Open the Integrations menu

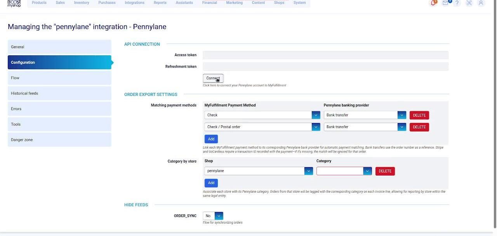(x=135, y=3)
